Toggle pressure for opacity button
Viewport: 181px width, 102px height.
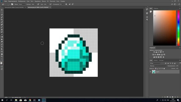coord(38,4)
